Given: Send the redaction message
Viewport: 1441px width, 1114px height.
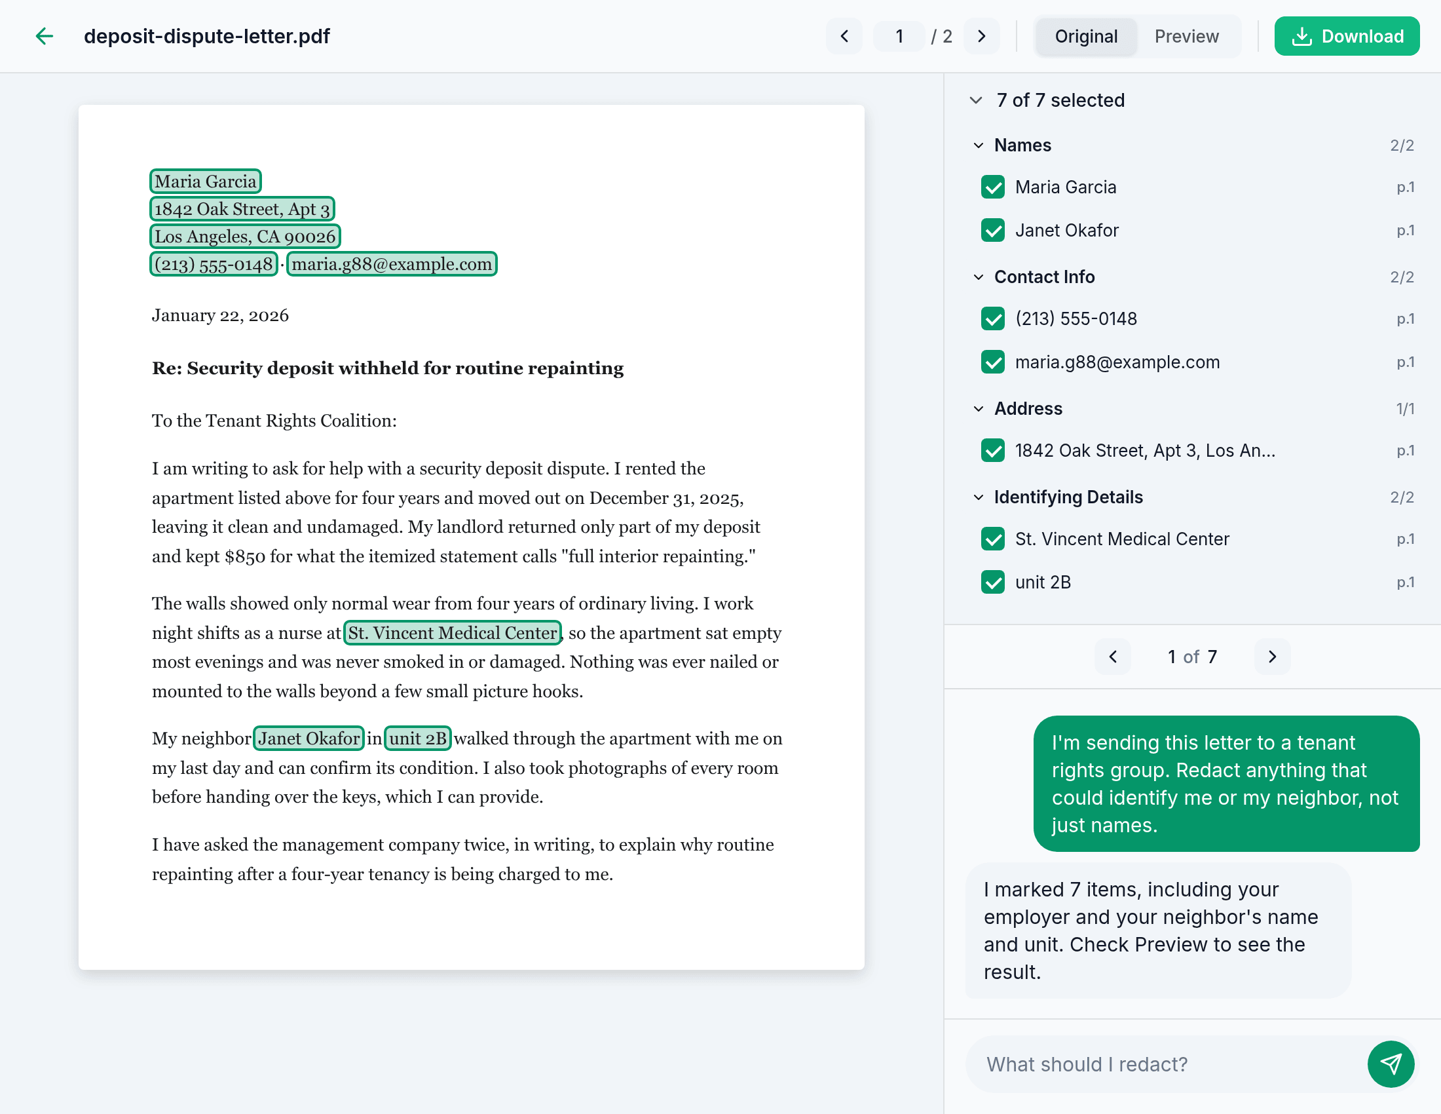Looking at the screenshot, I should pyautogui.click(x=1390, y=1064).
